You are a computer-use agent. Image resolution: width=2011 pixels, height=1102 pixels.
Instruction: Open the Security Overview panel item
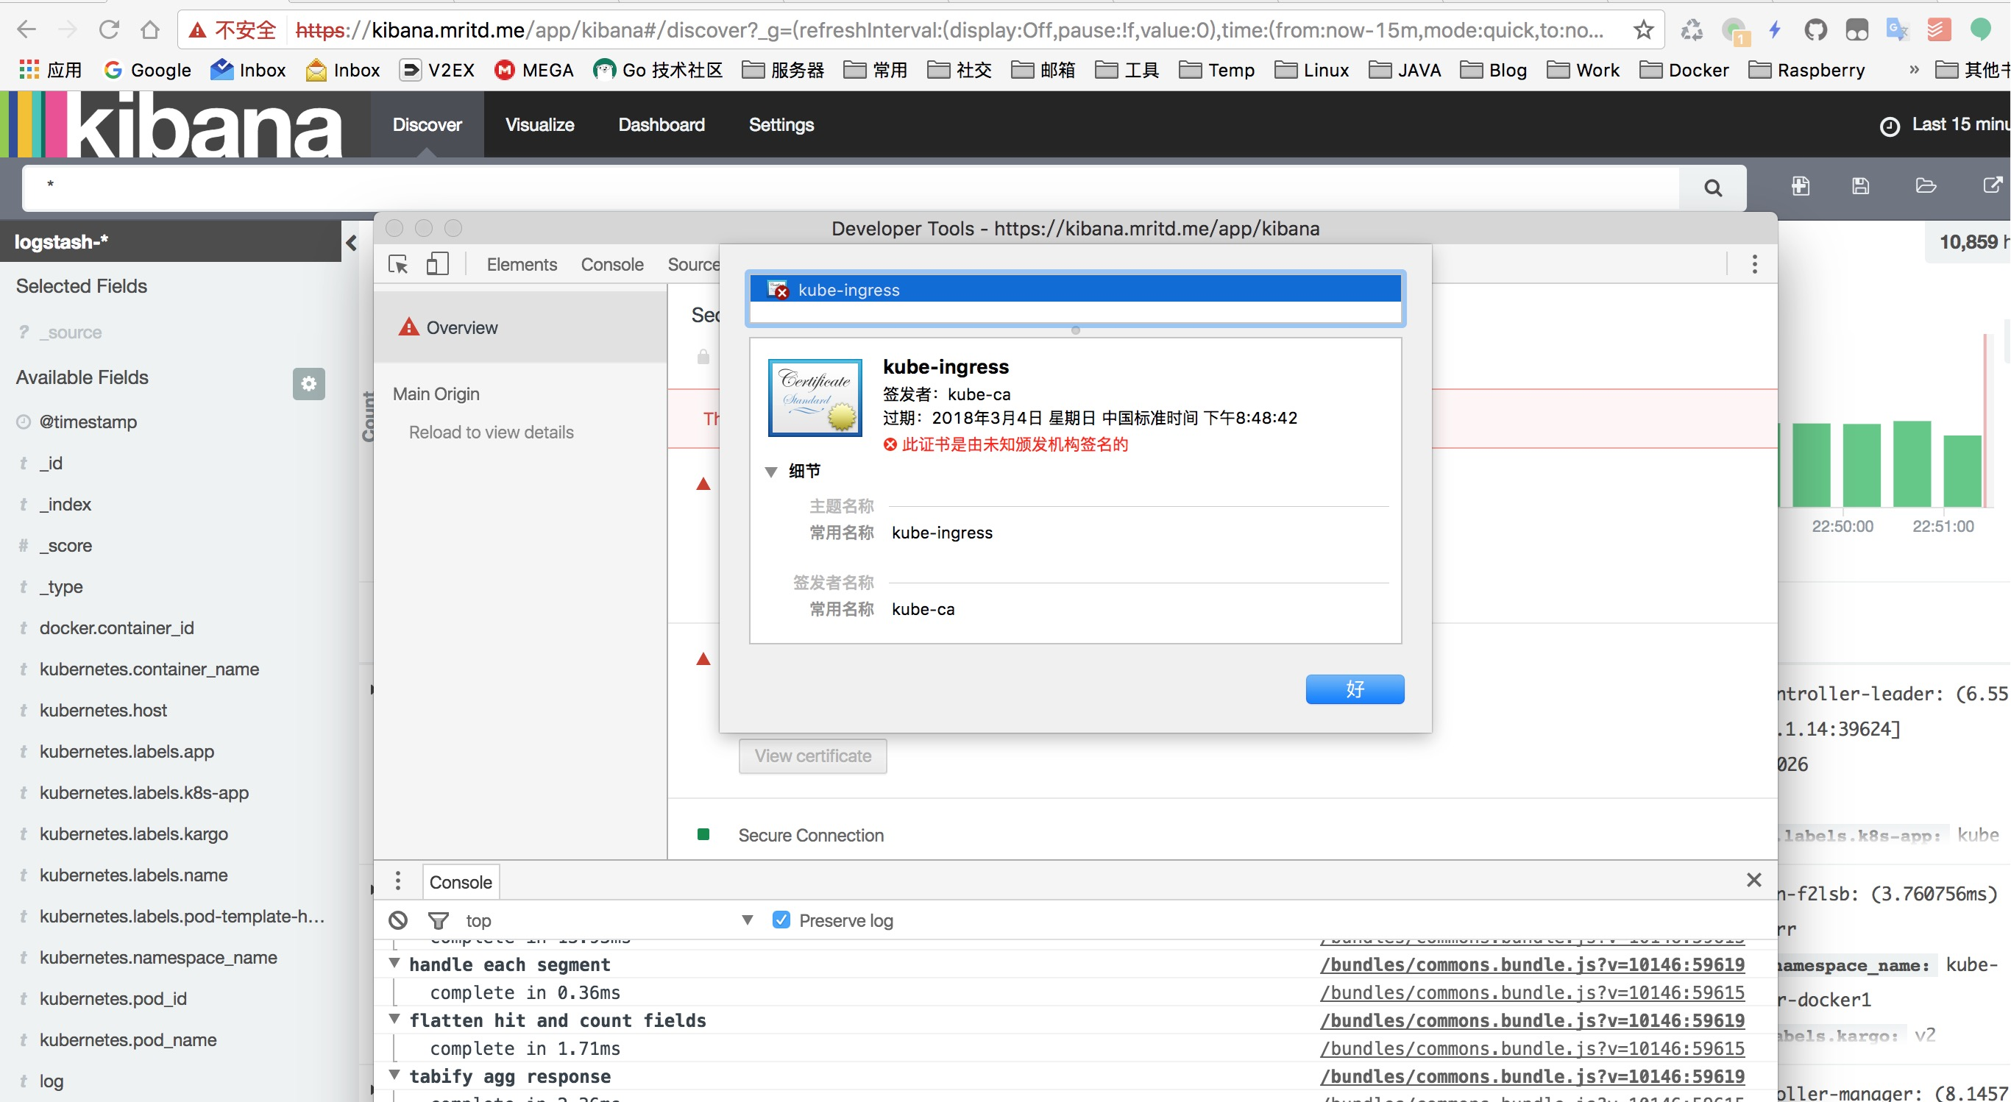tap(520, 327)
